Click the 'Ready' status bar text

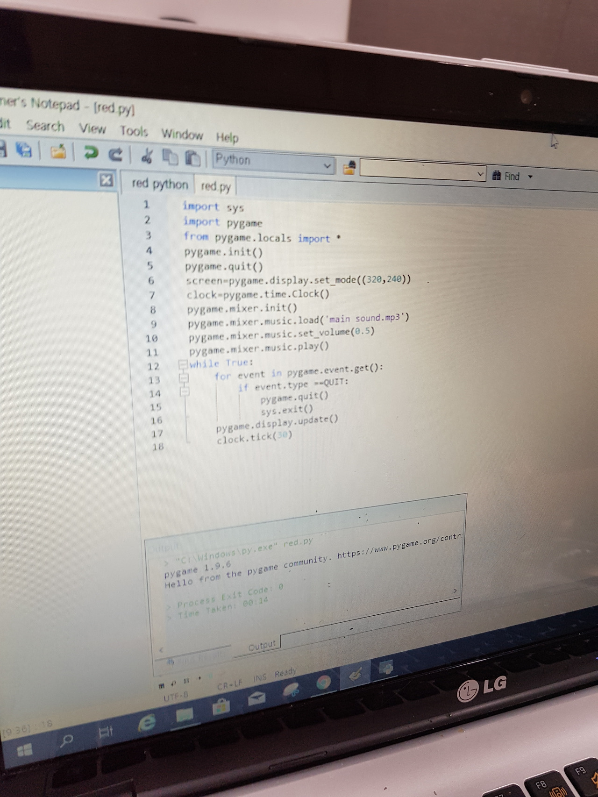(x=285, y=673)
